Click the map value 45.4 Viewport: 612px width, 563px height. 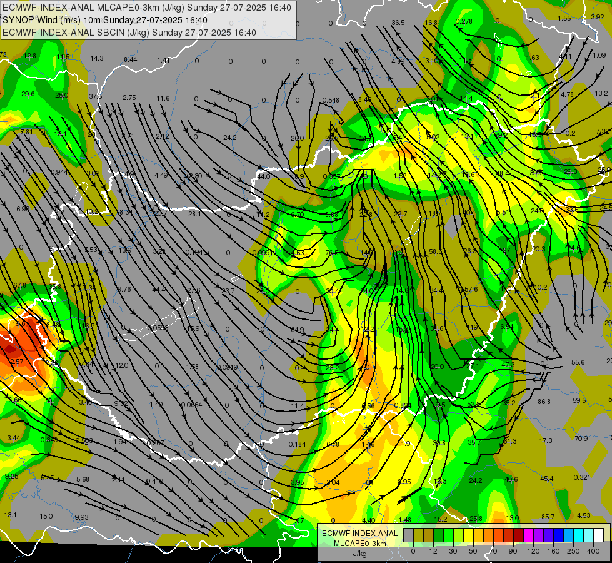click(547, 479)
